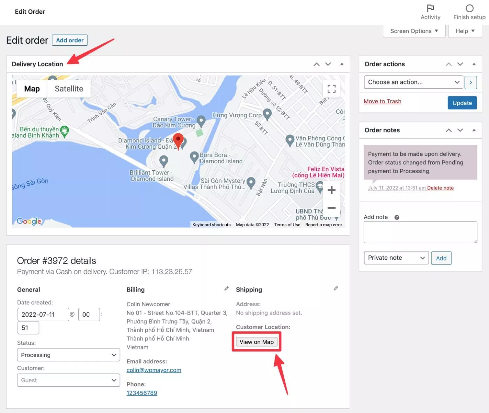Click the red delivery location pin
The height and width of the screenshot is (413, 489).
(x=178, y=142)
